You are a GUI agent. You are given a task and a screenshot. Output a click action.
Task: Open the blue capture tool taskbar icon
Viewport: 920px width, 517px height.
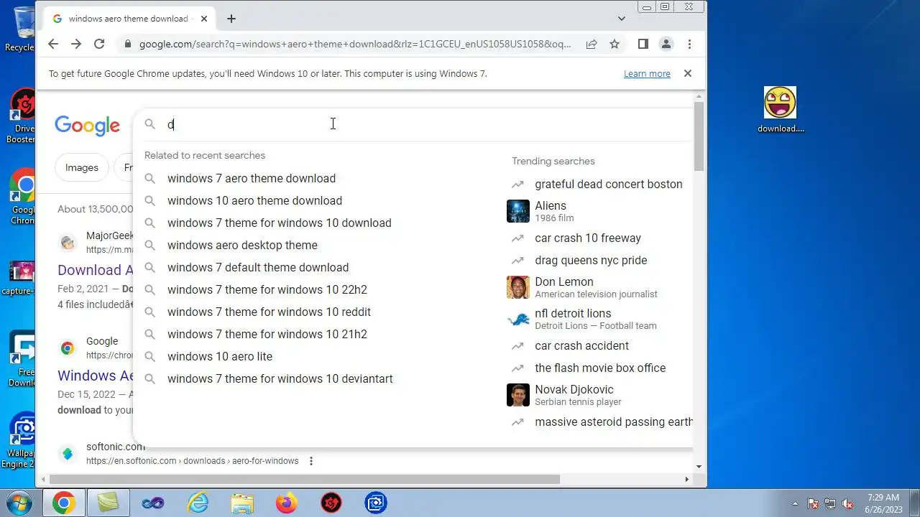(375, 503)
